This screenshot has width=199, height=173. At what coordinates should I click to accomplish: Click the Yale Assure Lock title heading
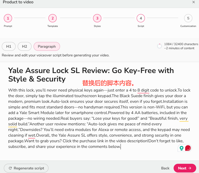(x=91, y=75)
